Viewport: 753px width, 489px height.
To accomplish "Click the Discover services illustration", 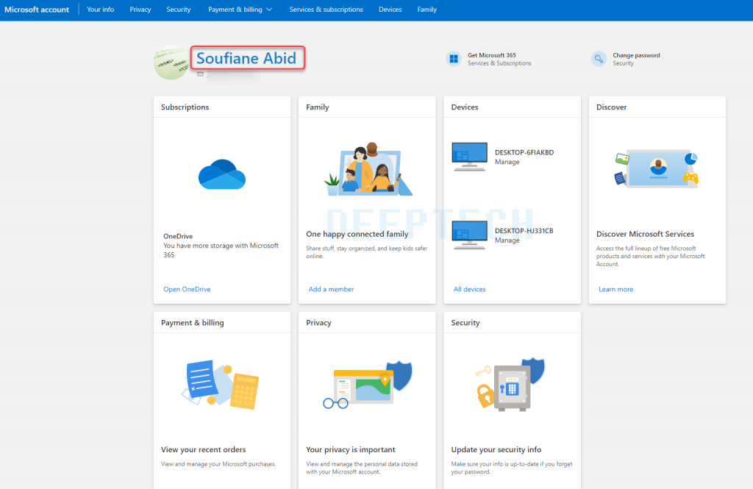I will [657, 169].
